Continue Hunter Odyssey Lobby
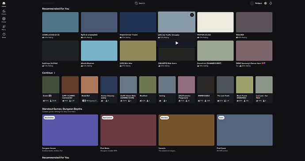This screenshot has height=161, width=305. 109,89
